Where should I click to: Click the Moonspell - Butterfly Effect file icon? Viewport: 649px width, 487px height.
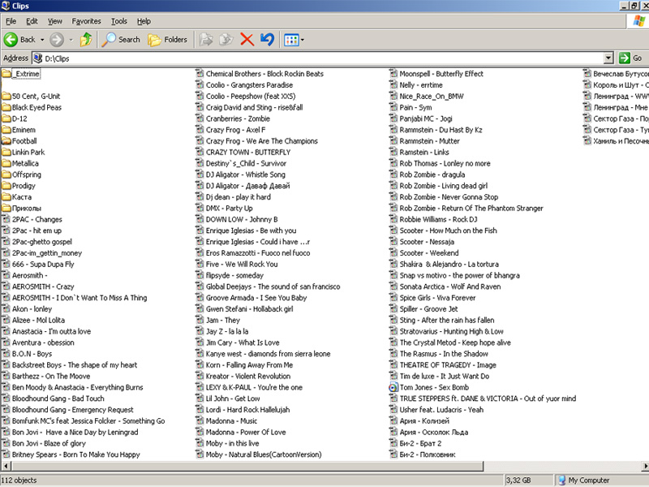coord(393,74)
